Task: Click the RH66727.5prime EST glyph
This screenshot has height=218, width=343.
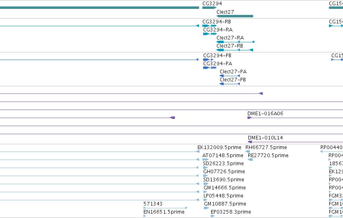Action: (247, 152)
